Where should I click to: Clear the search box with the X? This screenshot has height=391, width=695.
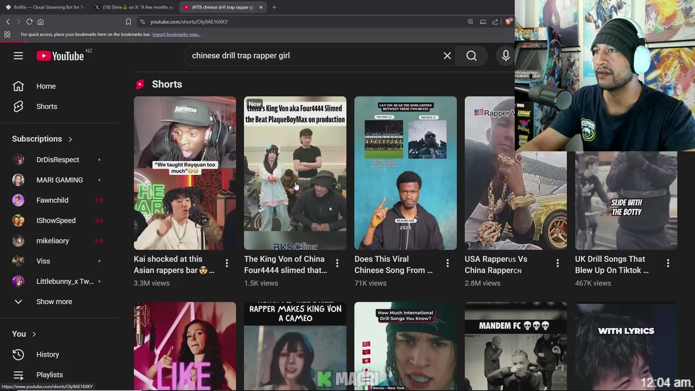click(447, 55)
